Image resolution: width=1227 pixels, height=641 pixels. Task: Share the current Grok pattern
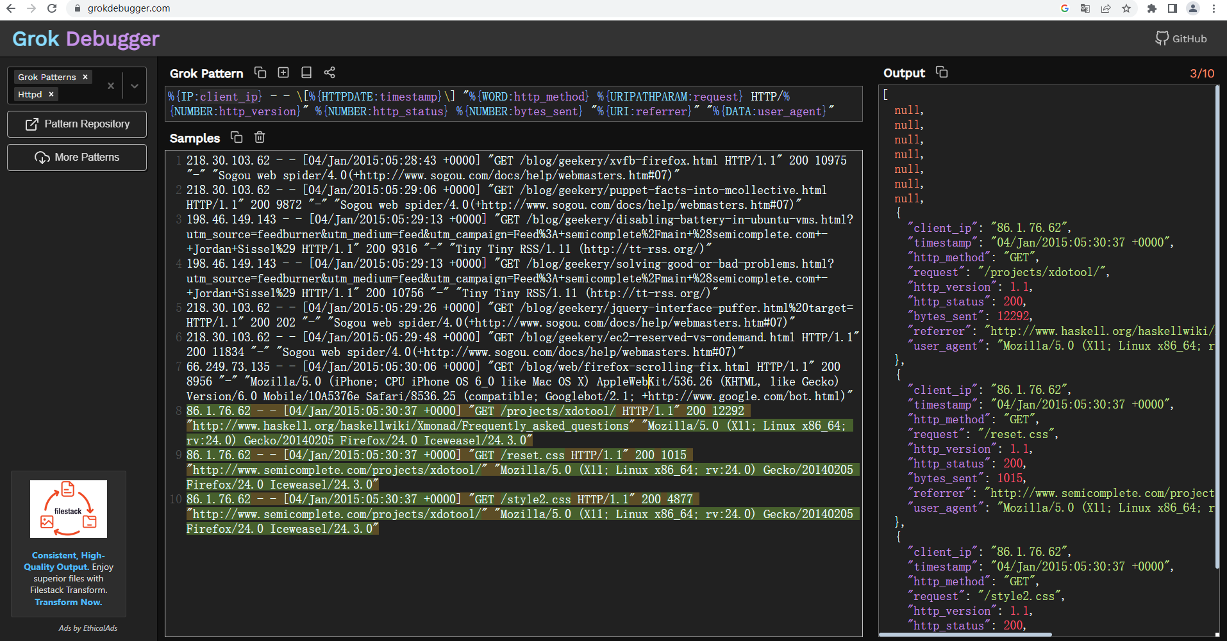330,72
